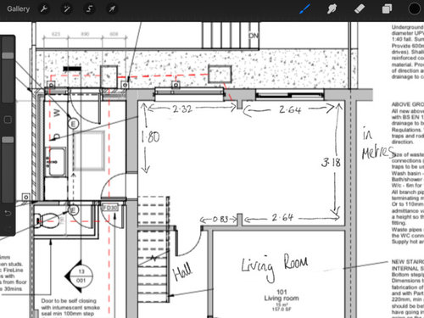Open the Layers panel
This screenshot has height=318, width=424.
point(387,9)
